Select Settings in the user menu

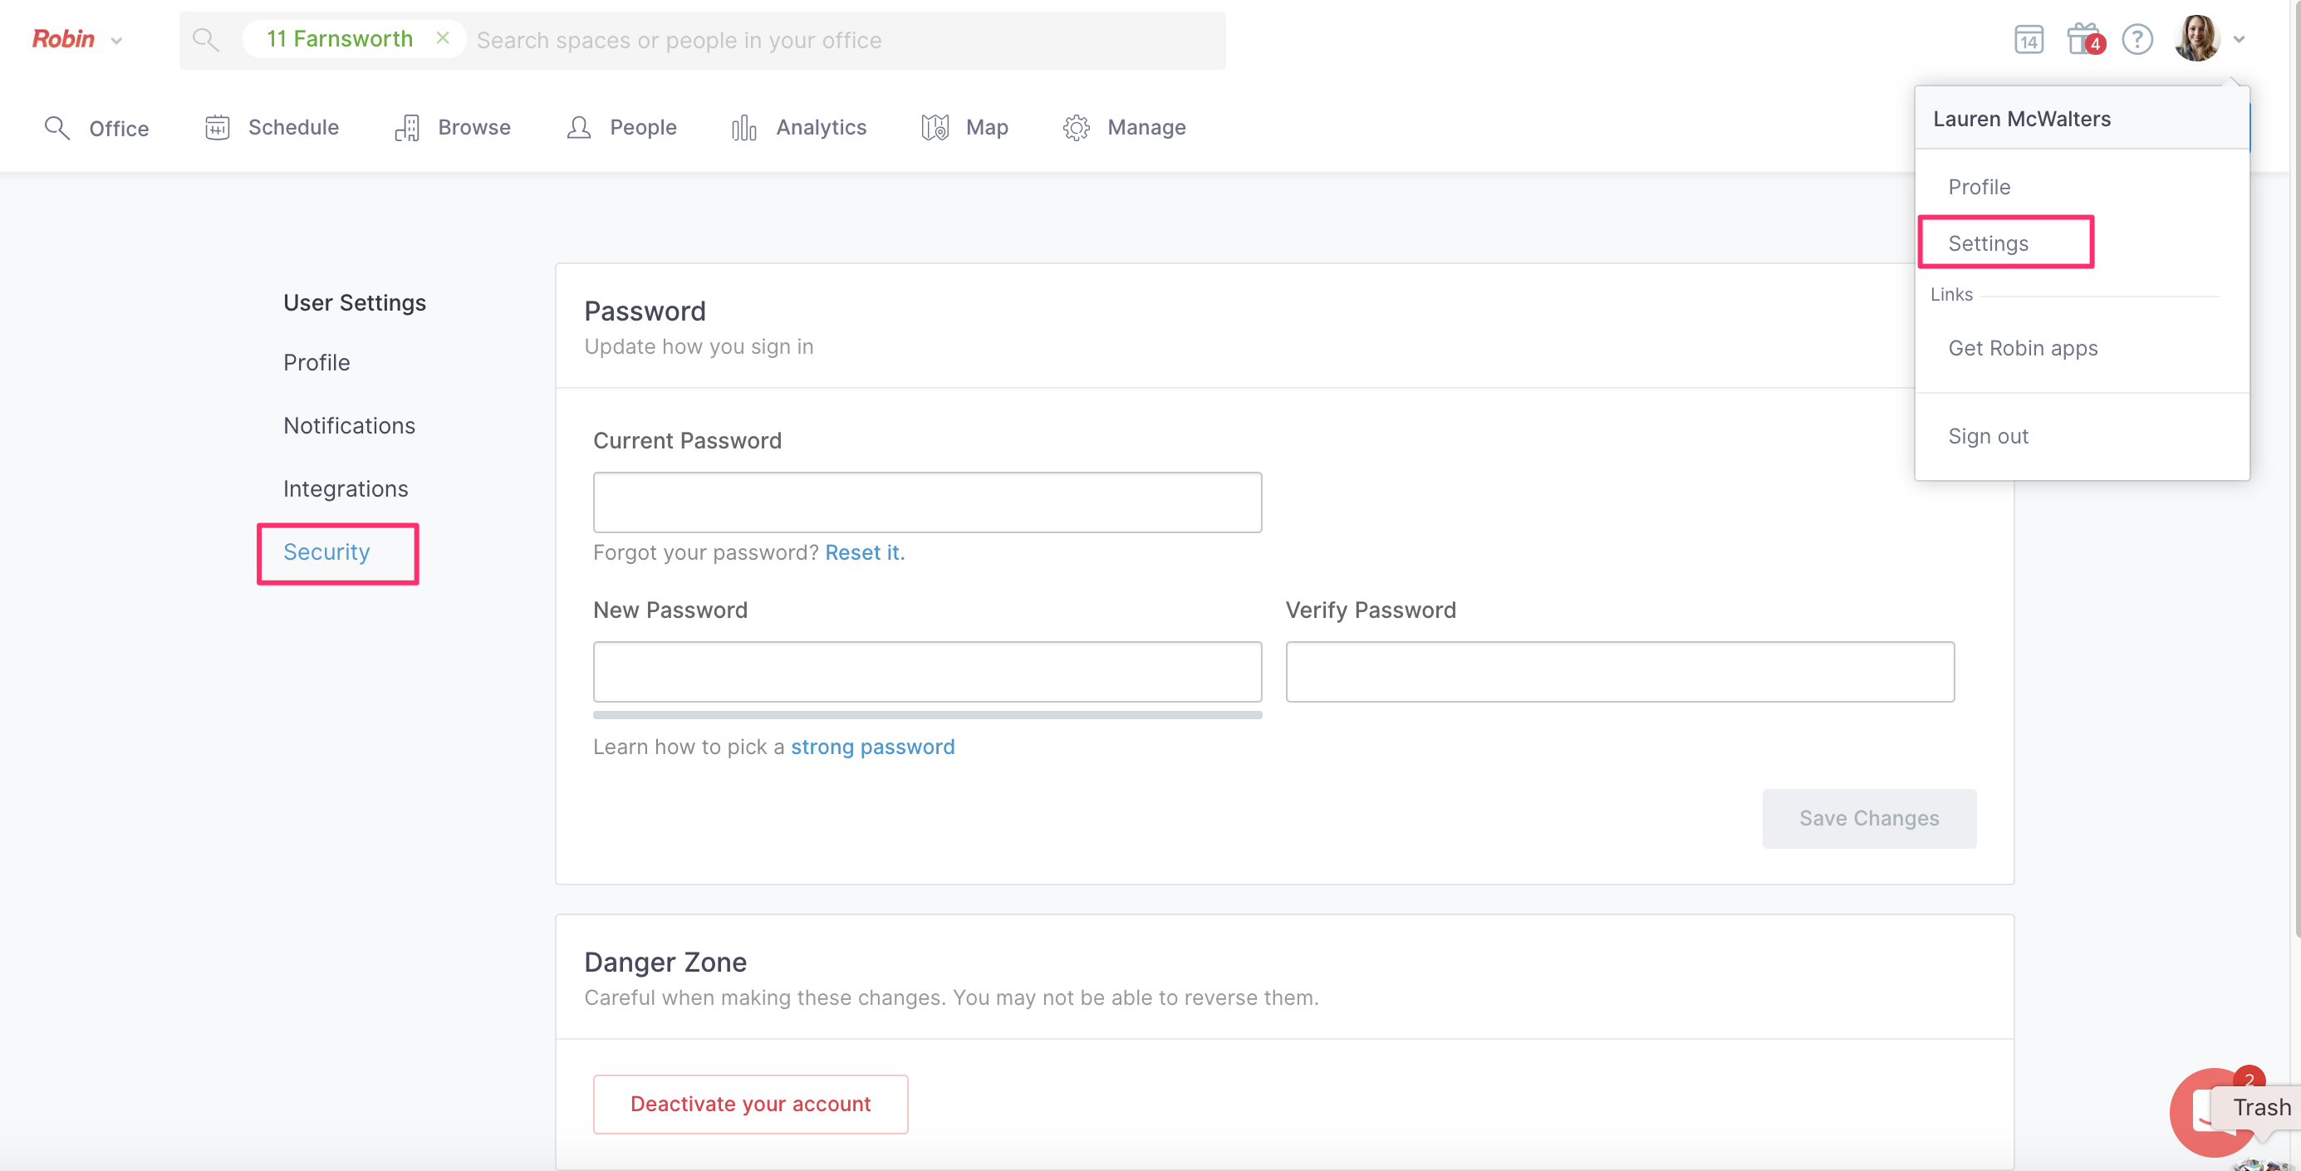coord(1988,243)
